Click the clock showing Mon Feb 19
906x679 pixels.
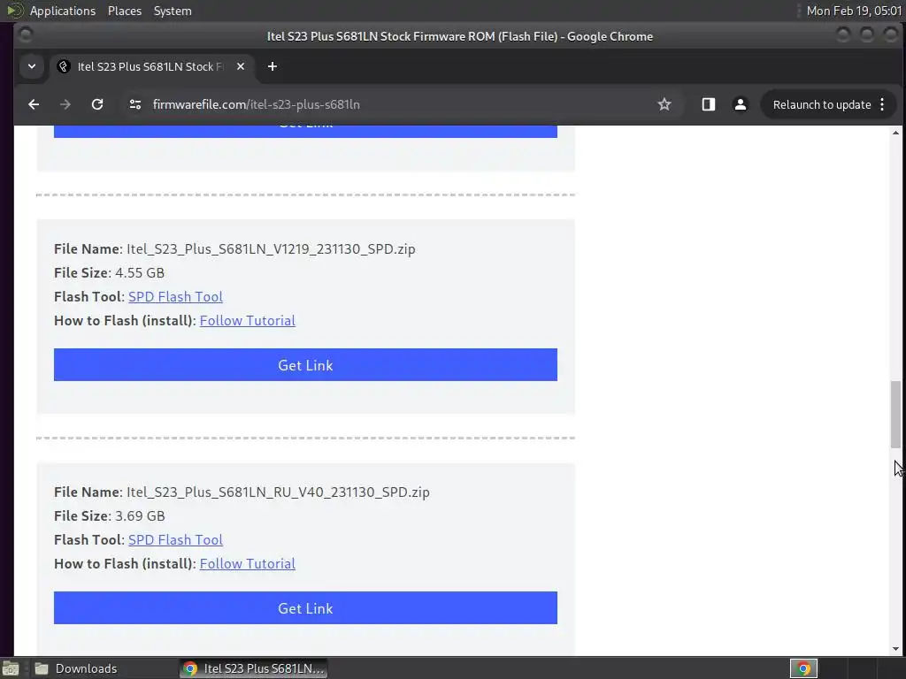click(854, 11)
